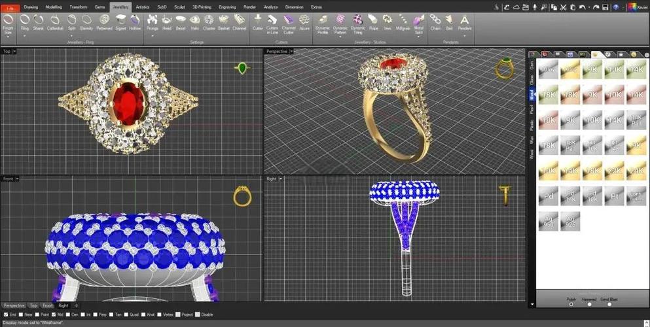Click the Cut scissors icon
Image resolution: width=650 pixels, height=327 pixels.
[x=563, y=7]
